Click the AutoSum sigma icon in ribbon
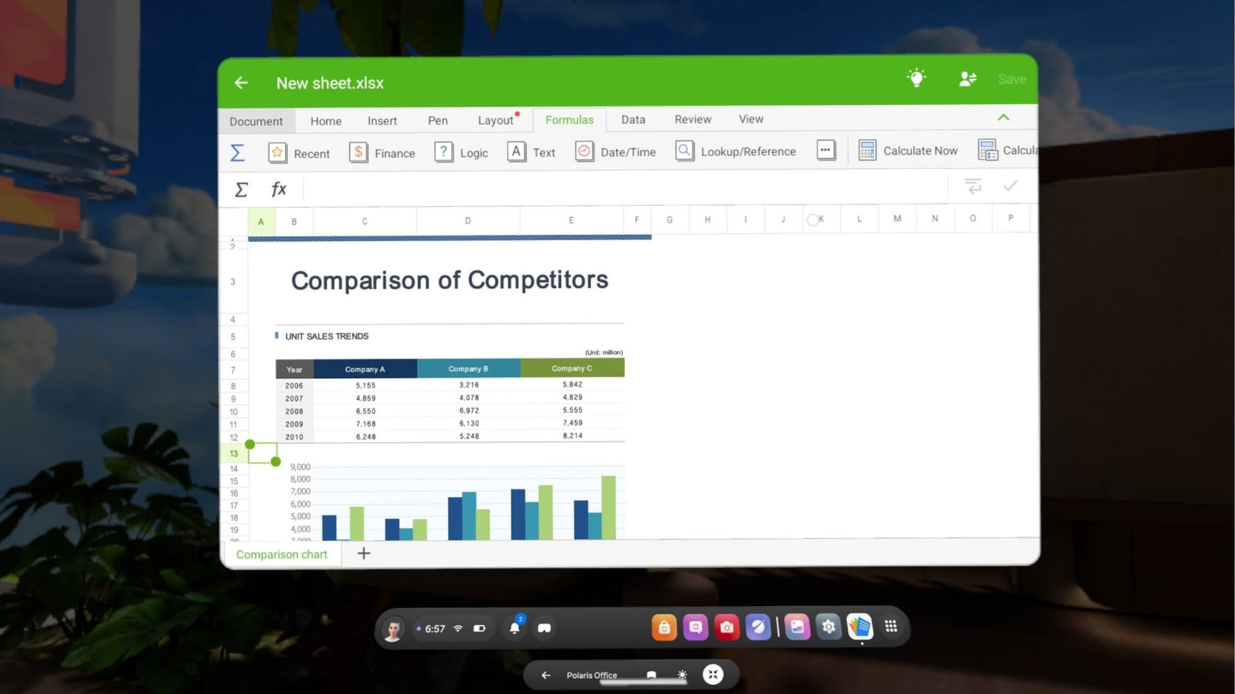 point(237,153)
